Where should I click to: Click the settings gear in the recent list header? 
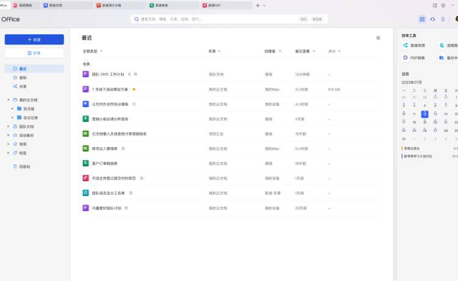pos(378,38)
